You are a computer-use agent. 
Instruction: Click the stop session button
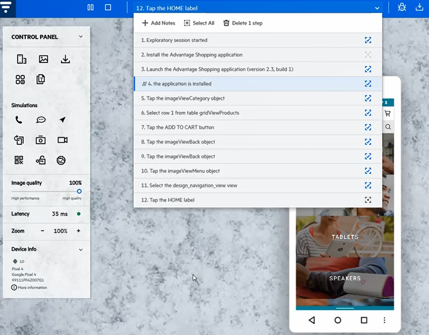(x=108, y=8)
